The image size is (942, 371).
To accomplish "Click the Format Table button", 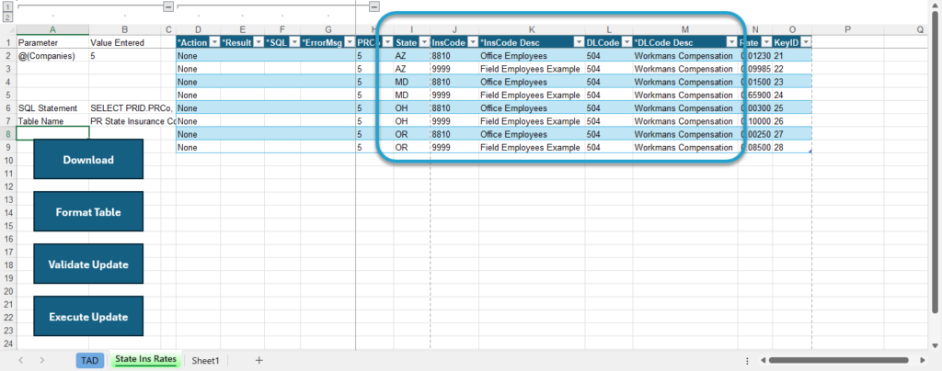I will [88, 211].
